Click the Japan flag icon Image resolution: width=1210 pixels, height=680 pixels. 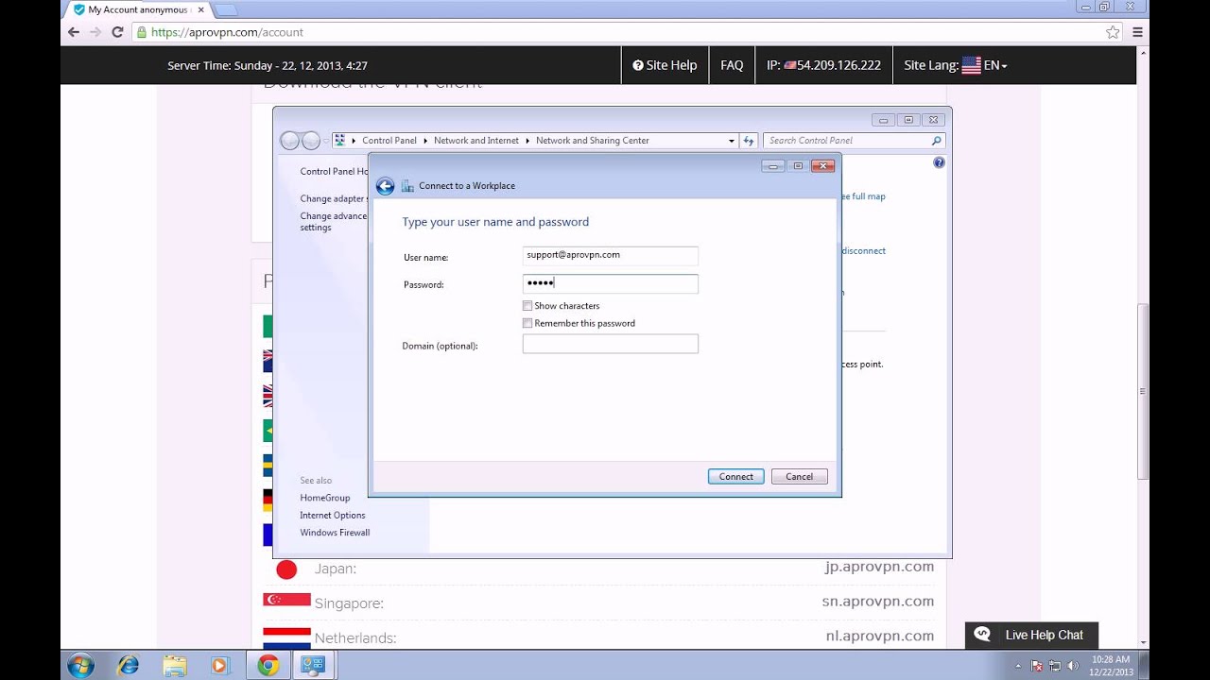(x=286, y=569)
